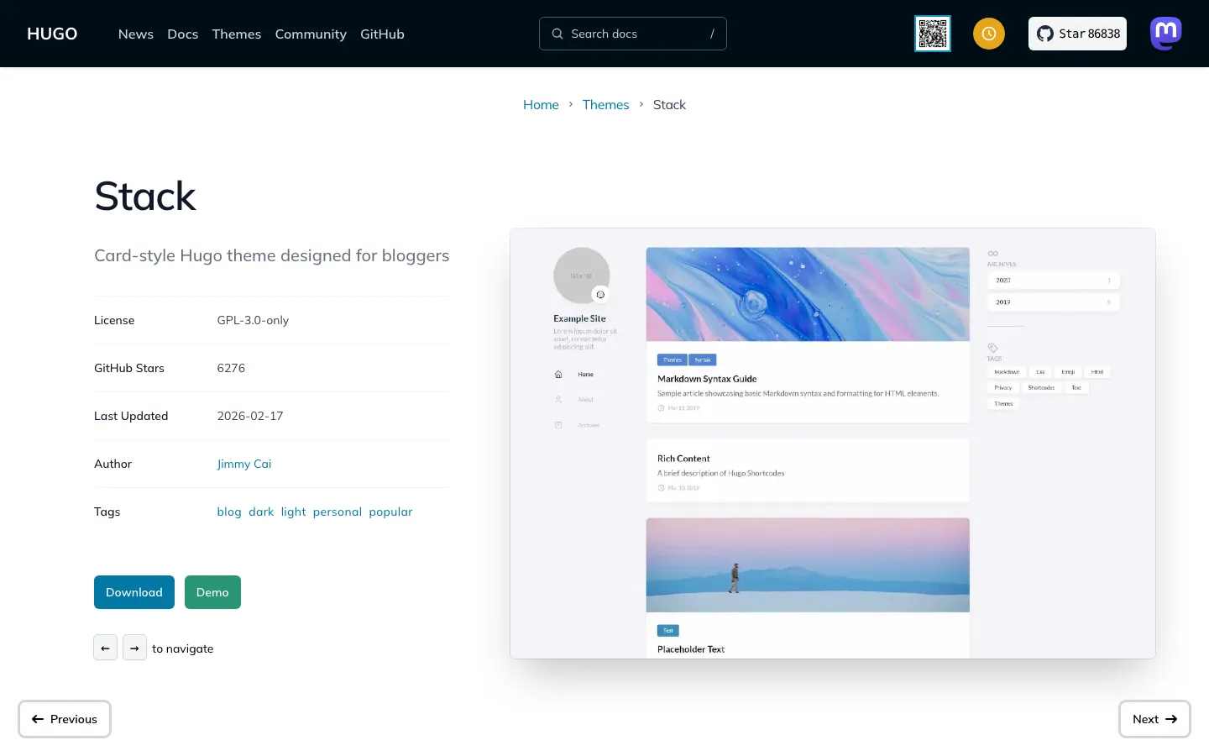Go to Themes breadcrumb link

605,104
